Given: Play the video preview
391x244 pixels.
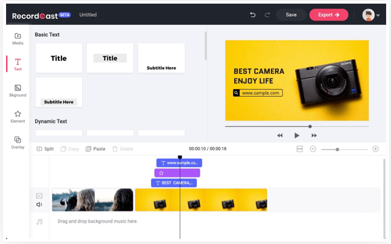Looking at the screenshot, I should [x=296, y=135].
